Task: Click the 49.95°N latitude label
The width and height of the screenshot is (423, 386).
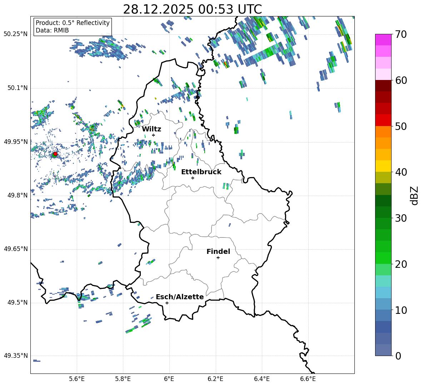Action: [16, 142]
